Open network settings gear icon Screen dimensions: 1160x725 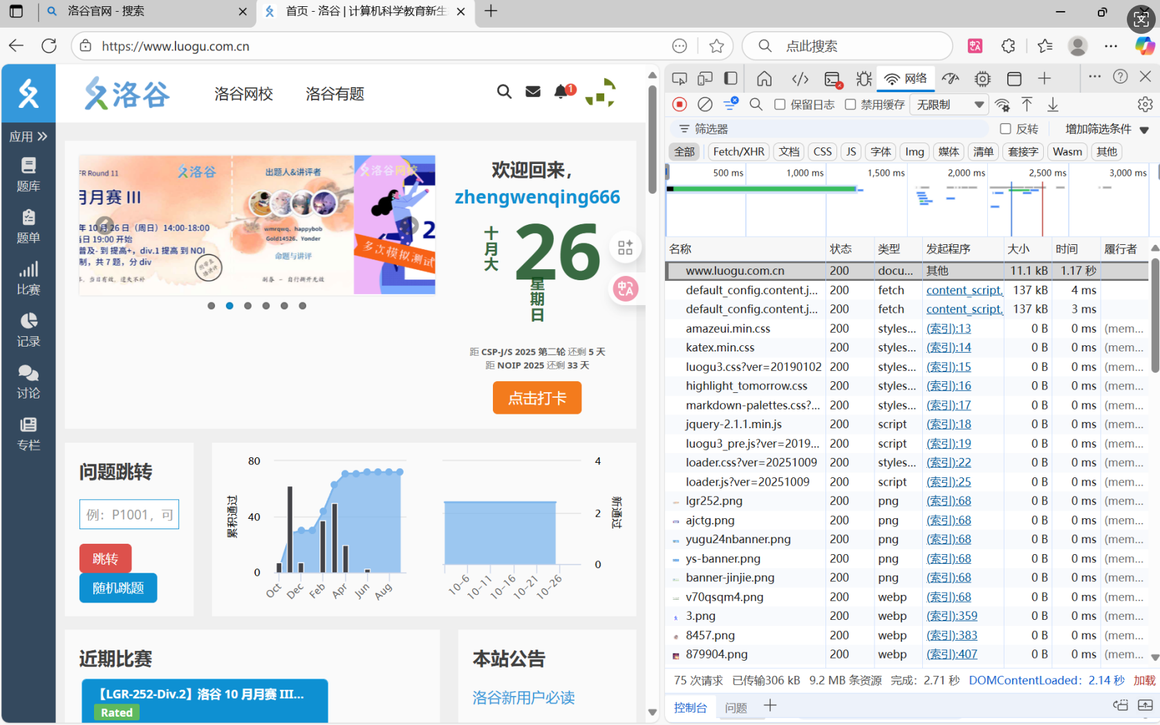coord(1145,104)
